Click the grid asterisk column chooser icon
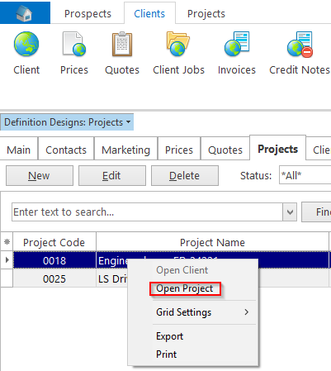The height and width of the screenshot is (371, 331). pos(7,242)
